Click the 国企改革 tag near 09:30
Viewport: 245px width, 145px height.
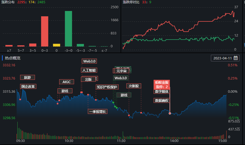coord(29,86)
